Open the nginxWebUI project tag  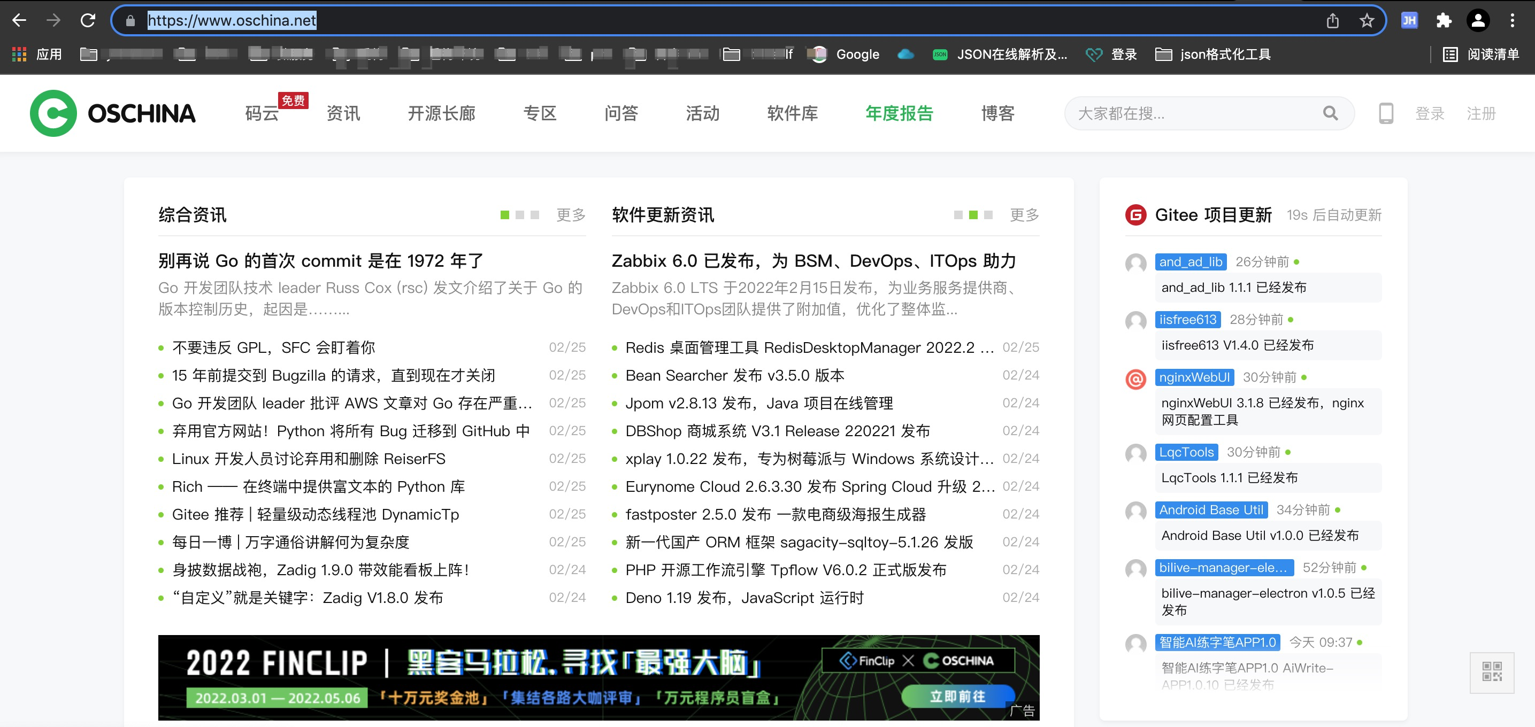[x=1194, y=377]
